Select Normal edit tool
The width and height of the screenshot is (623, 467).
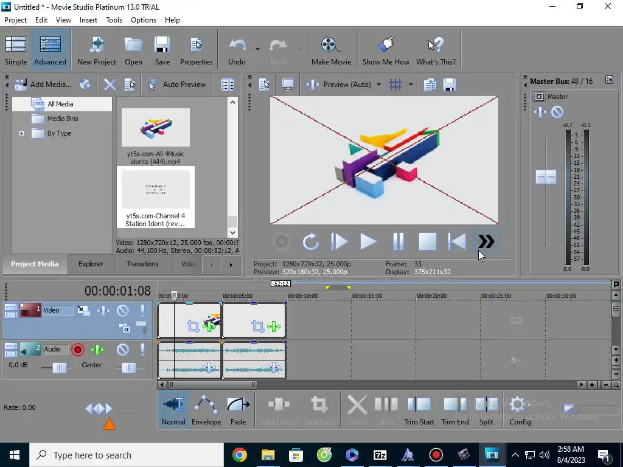pyautogui.click(x=173, y=410)
